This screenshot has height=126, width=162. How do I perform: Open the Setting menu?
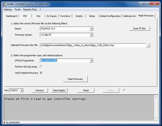point(8,9)
